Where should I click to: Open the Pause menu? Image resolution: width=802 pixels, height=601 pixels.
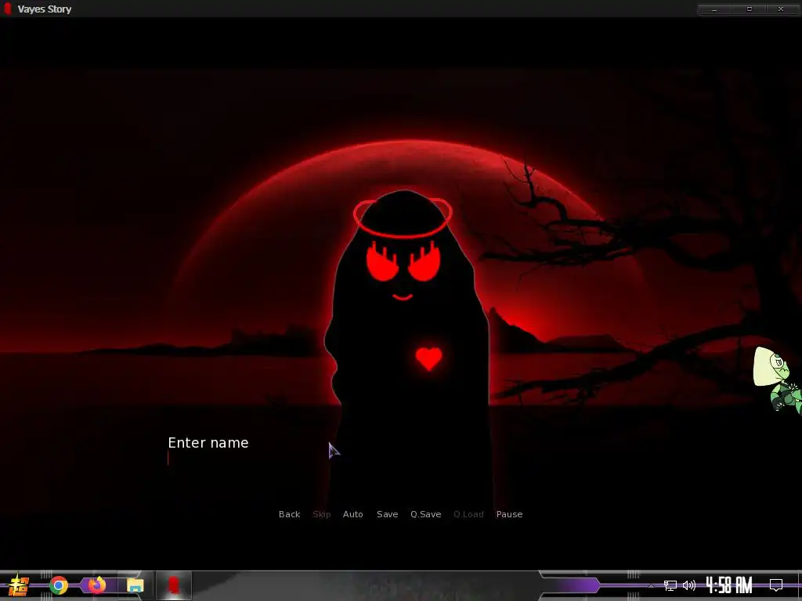pyautogui.click(x=509, y=514)
